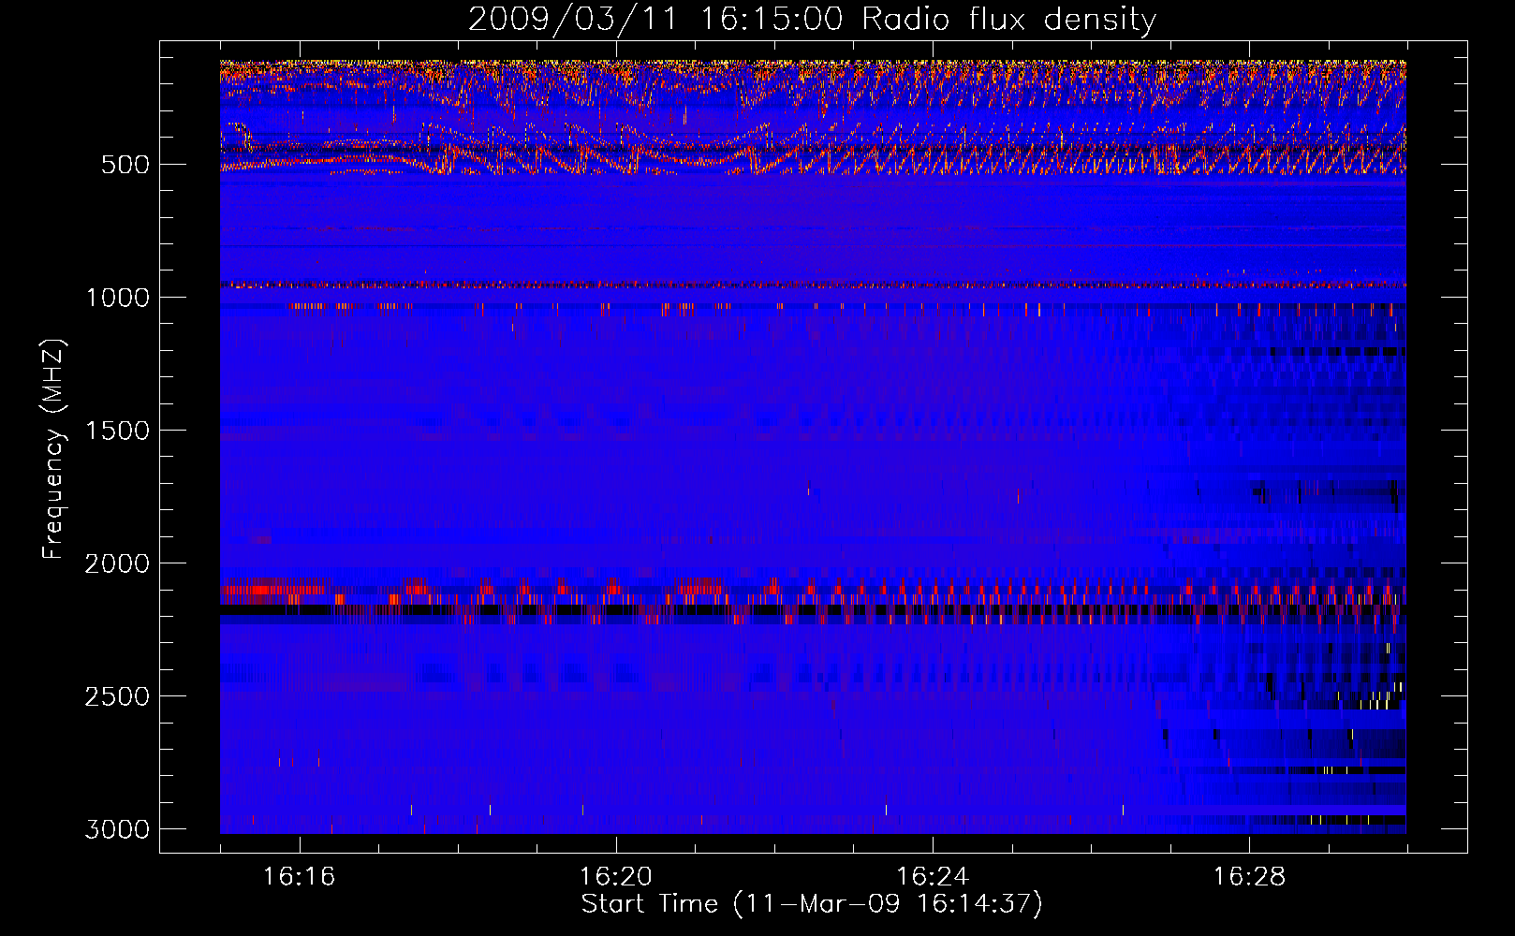Select the 2500 frequency tick label
This screenshot has width=1515, height=936.
tap(117, 696)
